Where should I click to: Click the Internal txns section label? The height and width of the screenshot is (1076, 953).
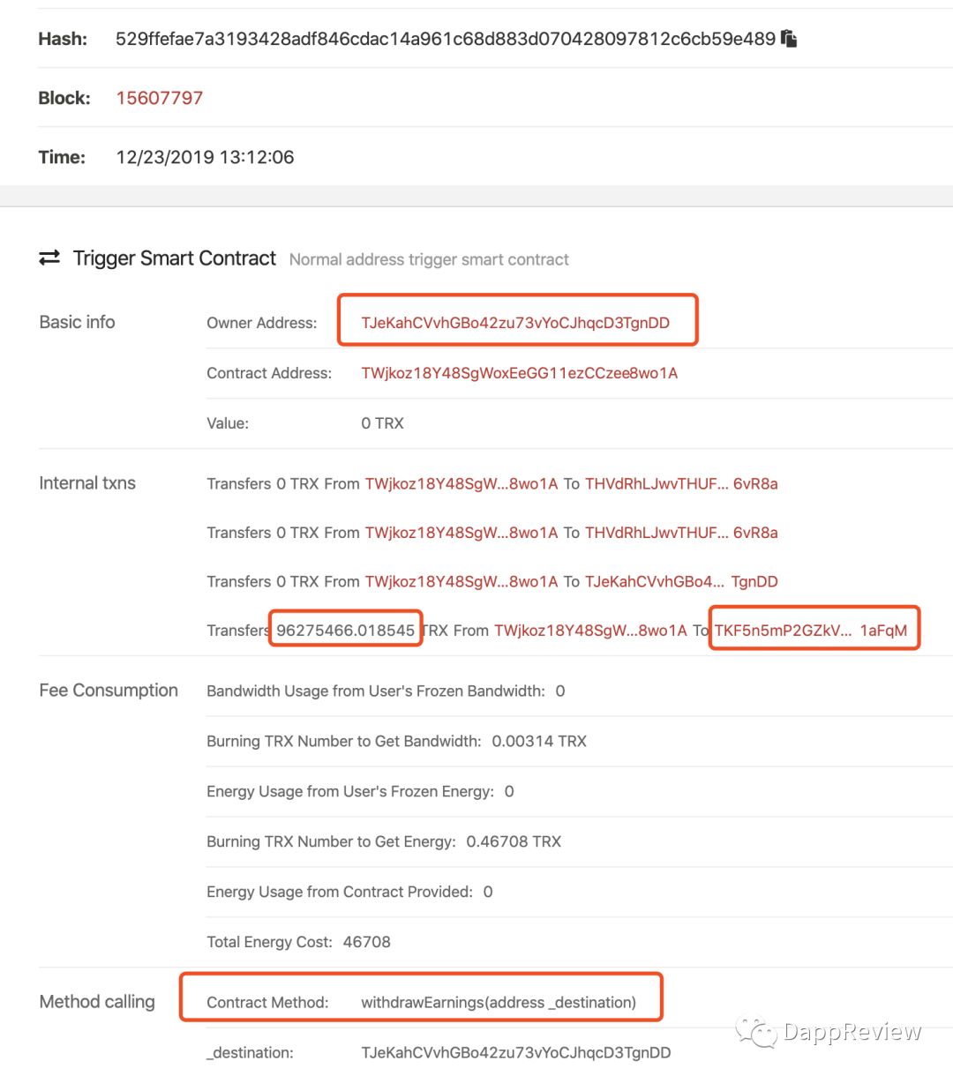(87, 483)
